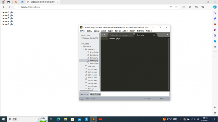Open the 编辑(E) menu in Sublime Text
Image resolution: width=218 pixels, height=122 pixels.
(x=89, y=31)
